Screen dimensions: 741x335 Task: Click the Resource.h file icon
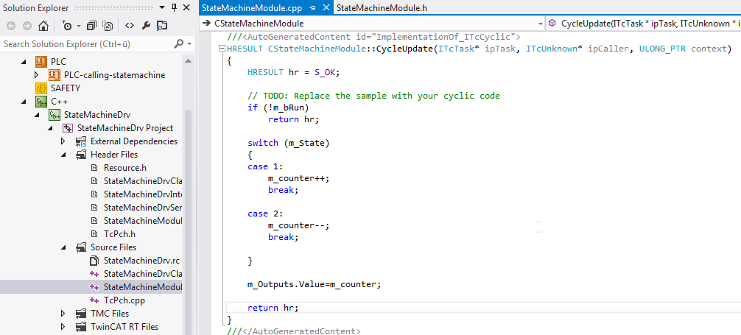point(94,168)
